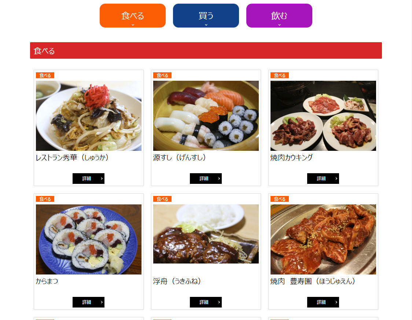Open the 豊寿園 grilled meat photo
This screenshot has height=320, width=412.
coord(323,240)
